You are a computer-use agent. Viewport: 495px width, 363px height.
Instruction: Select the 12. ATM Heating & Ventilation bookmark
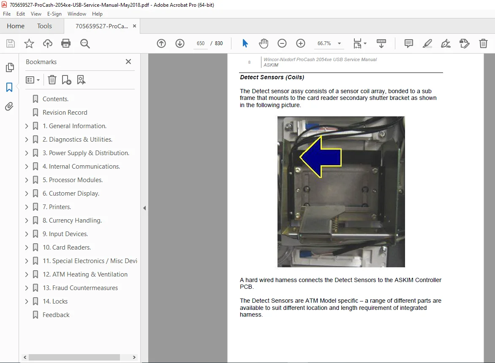85,274
